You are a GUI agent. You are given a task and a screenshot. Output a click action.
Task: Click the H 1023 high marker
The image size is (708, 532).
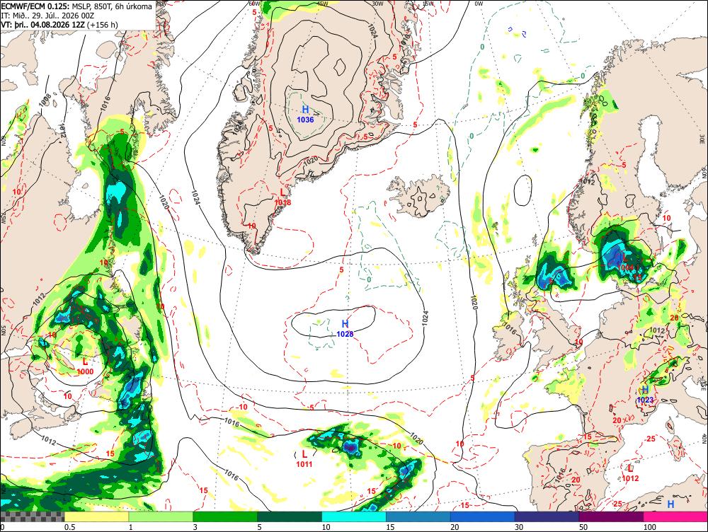[645, 394]
